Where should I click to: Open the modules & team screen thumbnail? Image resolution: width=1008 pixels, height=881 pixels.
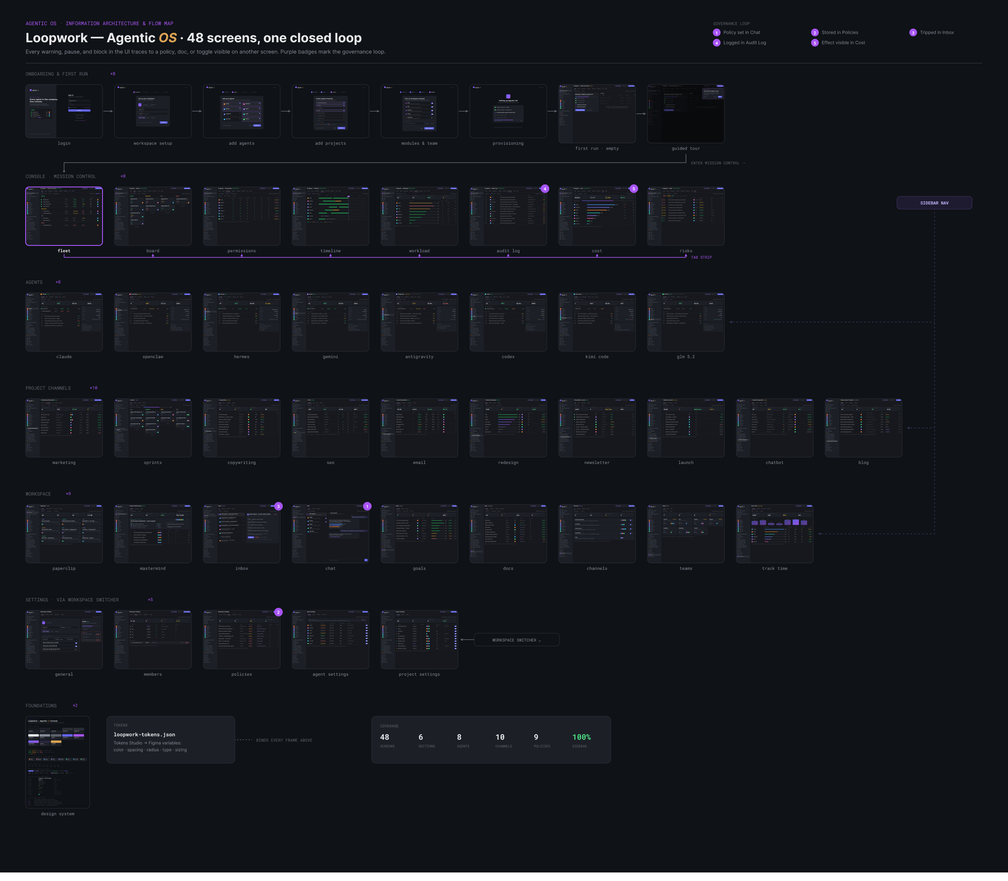coord(419,111)
